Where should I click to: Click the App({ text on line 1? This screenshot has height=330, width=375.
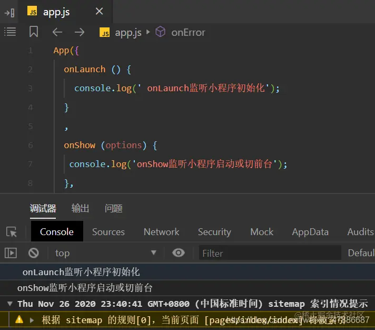pos(66,51)
